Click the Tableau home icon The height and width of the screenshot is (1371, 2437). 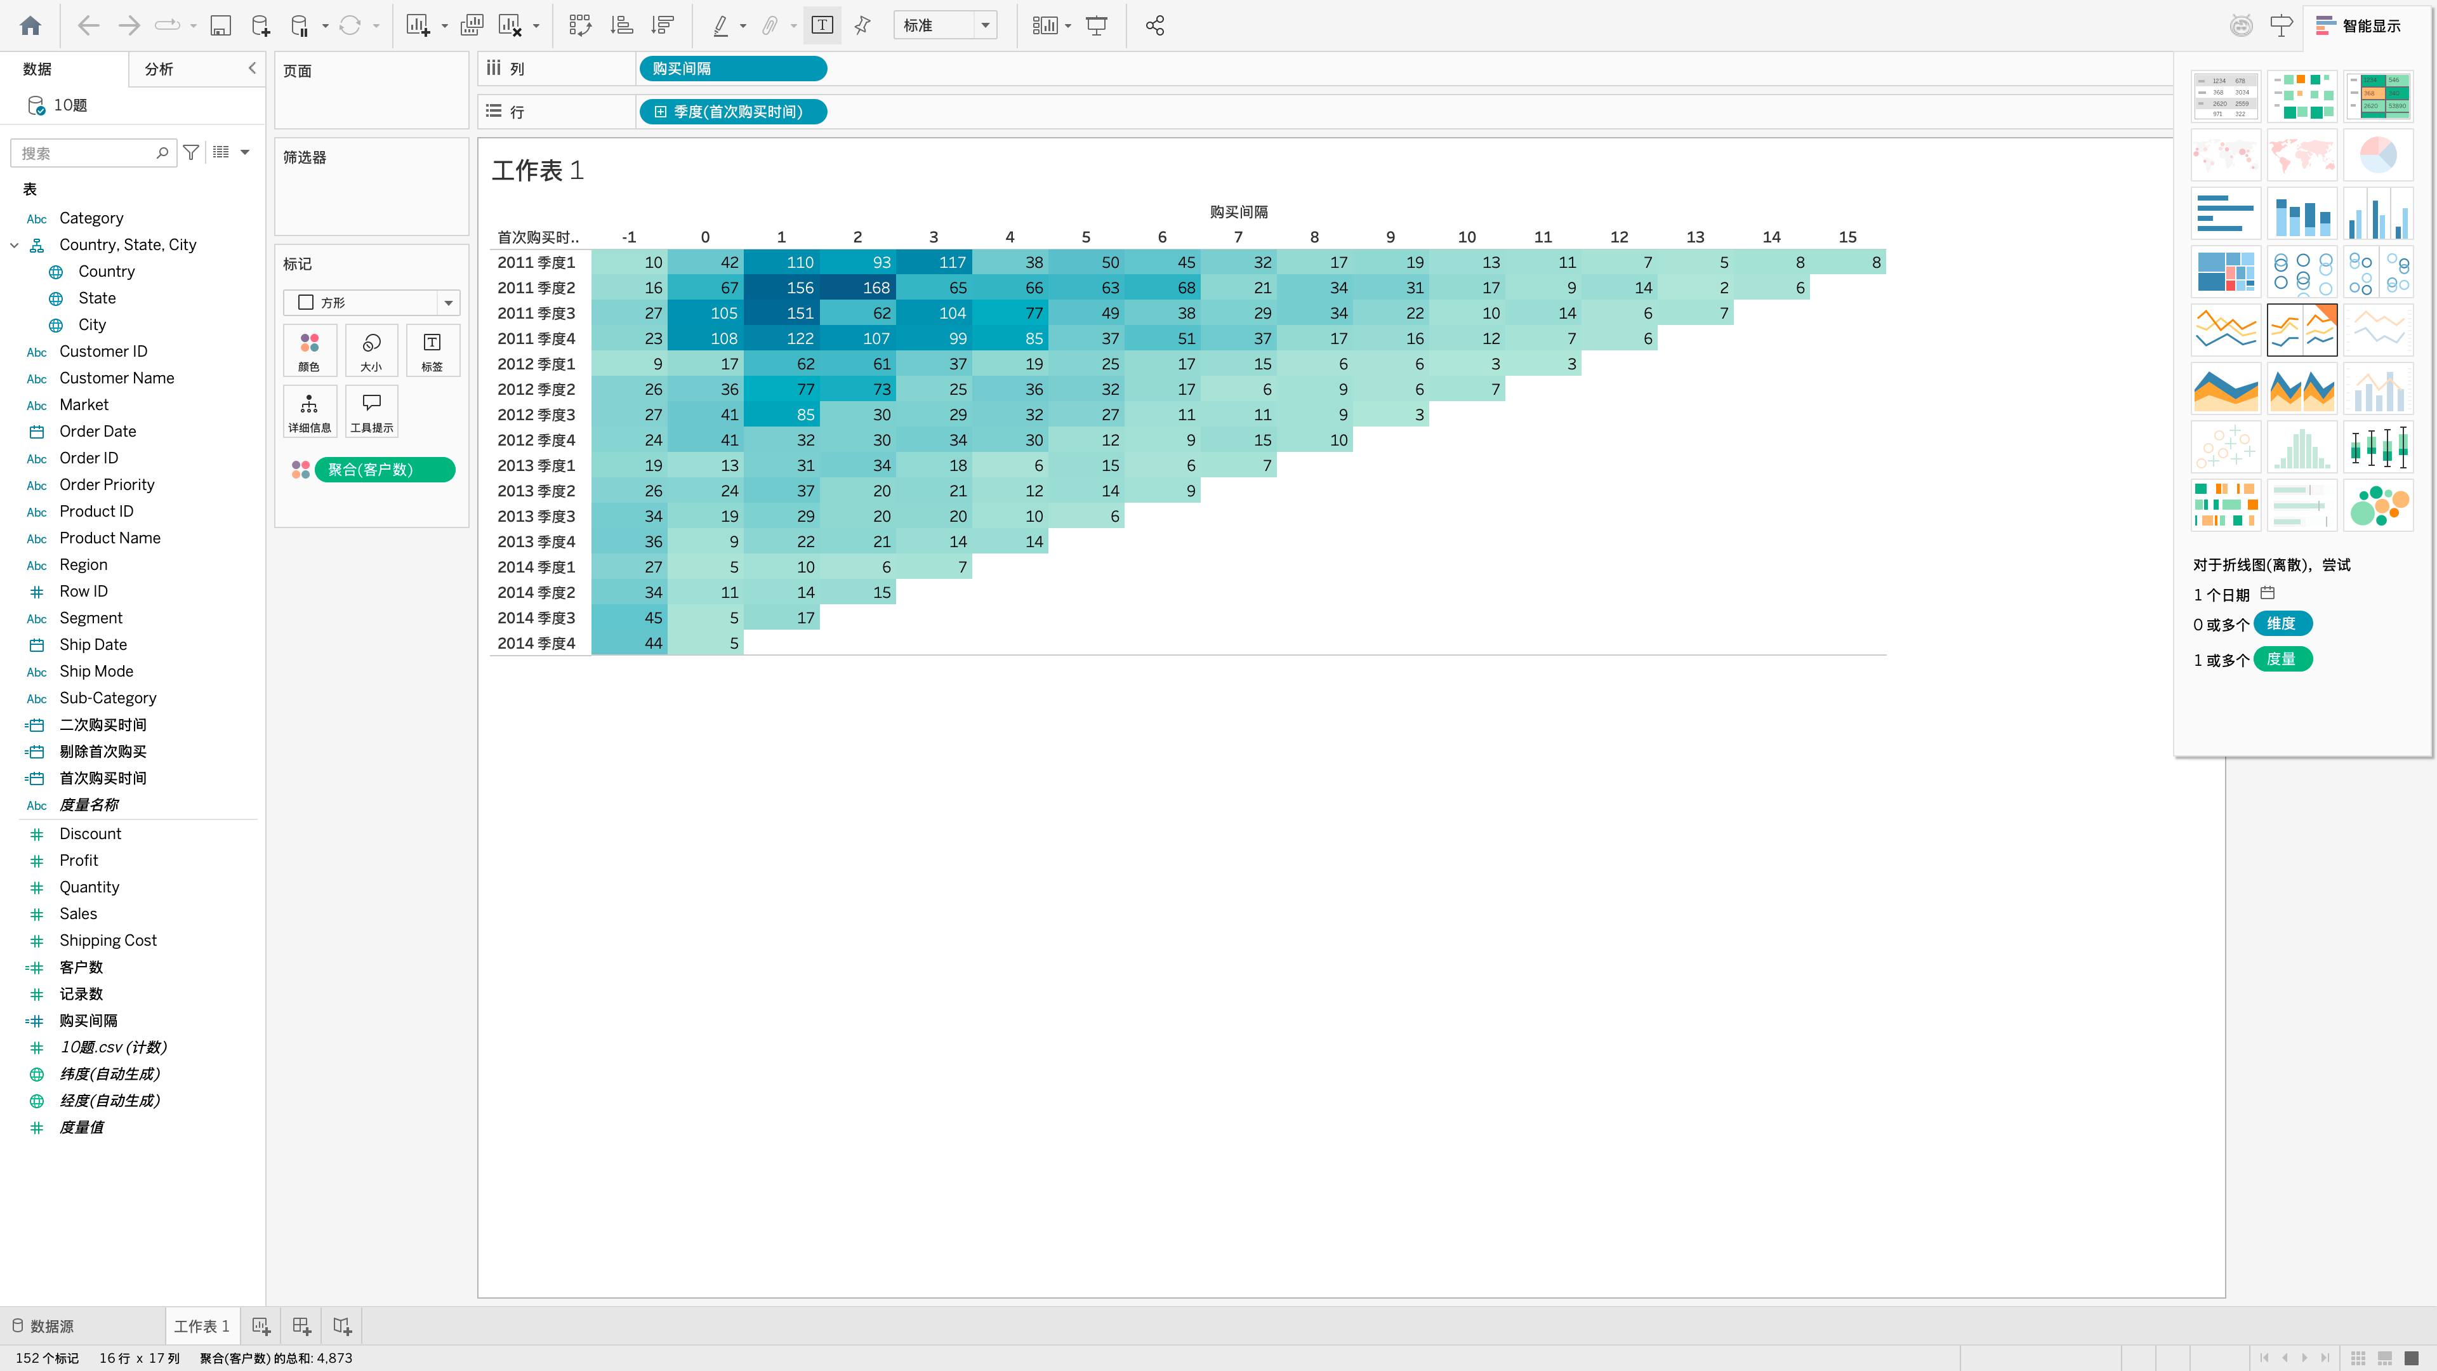click(x=30, y=25)
